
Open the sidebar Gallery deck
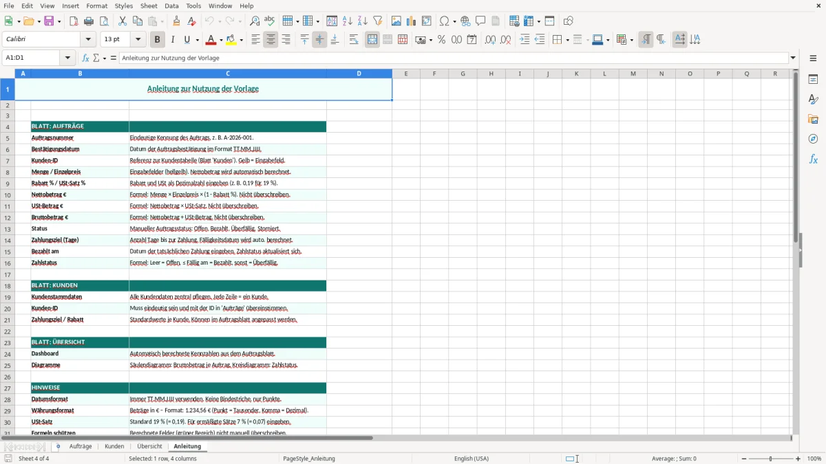(x=813, y=120)
